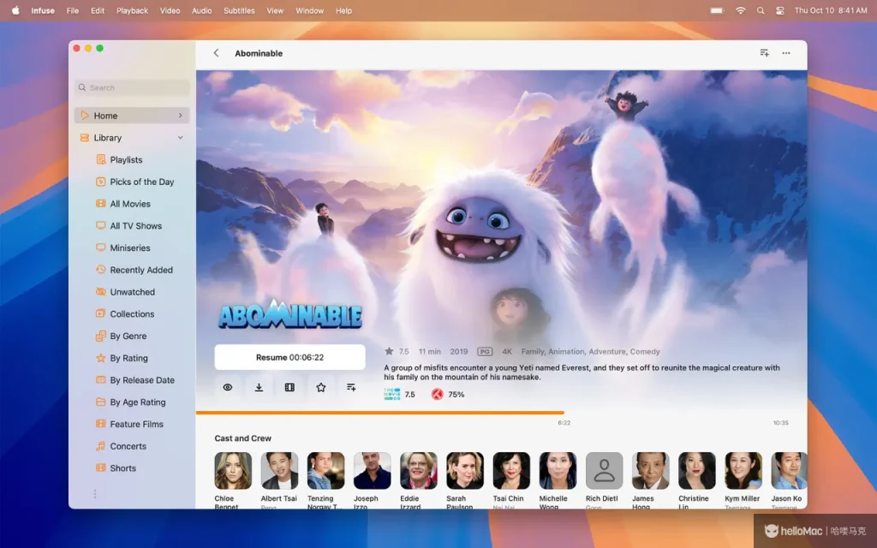Click the download icon button
Screen dimensions: 877x548
pyautogui.click(x=259, y=387)
